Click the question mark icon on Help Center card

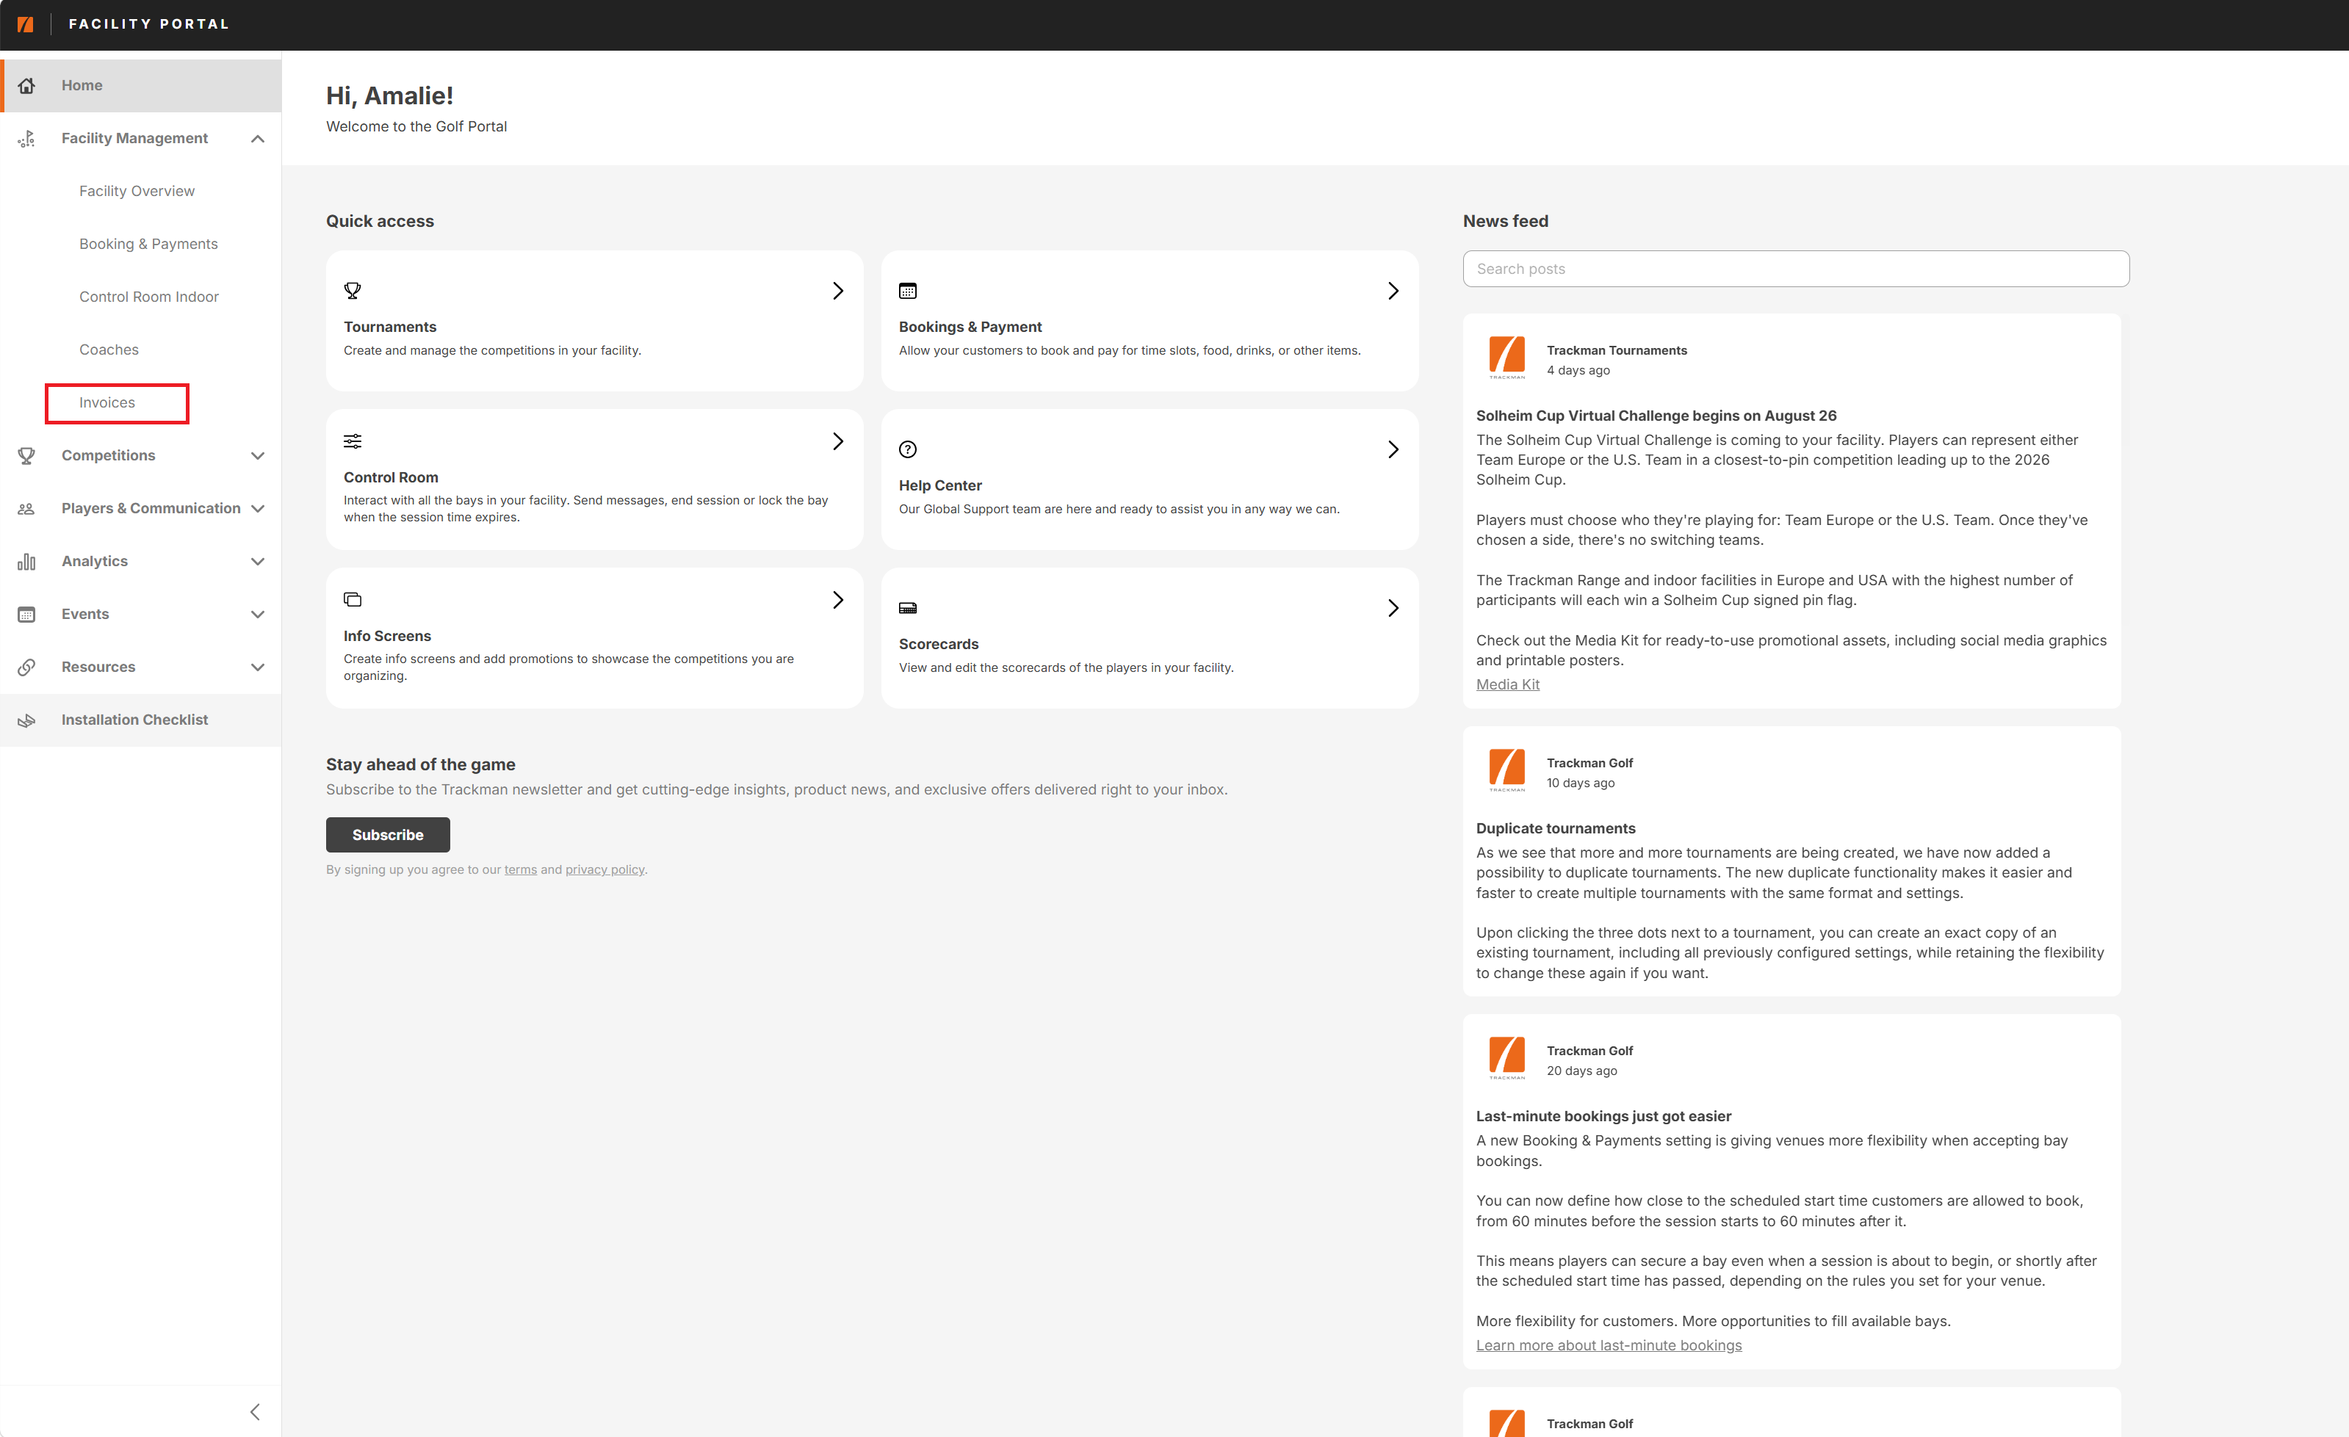coord(908,449)
